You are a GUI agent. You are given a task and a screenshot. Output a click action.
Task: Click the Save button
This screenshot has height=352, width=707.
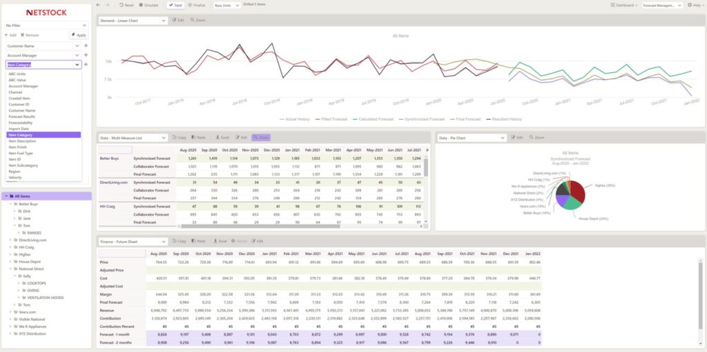click(175, 5)
